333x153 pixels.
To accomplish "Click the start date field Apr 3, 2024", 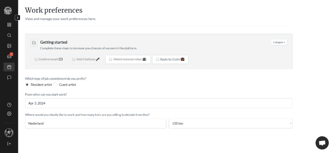I will (159, 103).
